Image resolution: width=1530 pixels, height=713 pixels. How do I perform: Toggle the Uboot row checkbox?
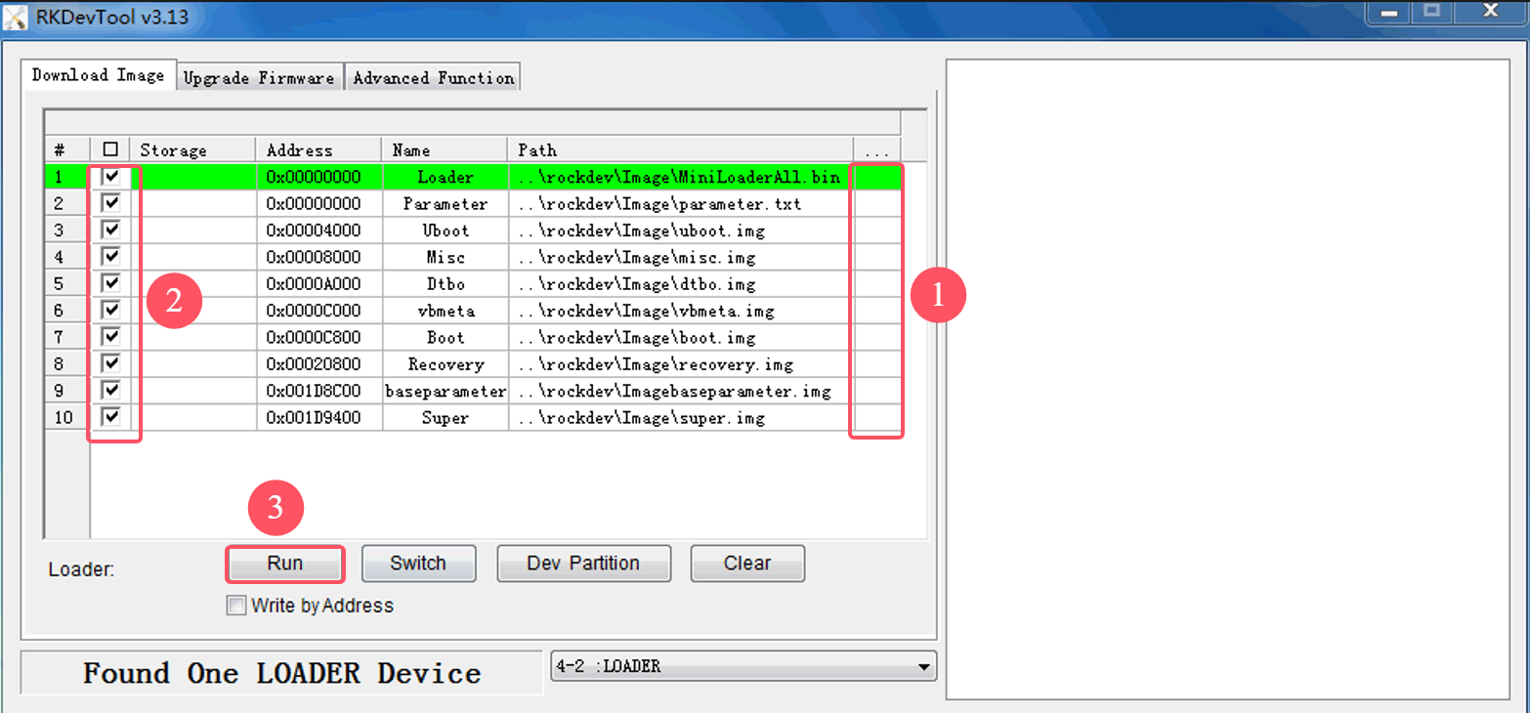(x=110, y=231)
